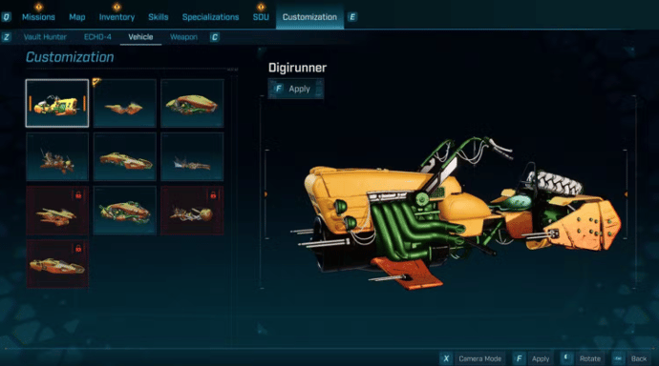Go to the Specializations tab
The image size is (659, 366).
(210, 17)
